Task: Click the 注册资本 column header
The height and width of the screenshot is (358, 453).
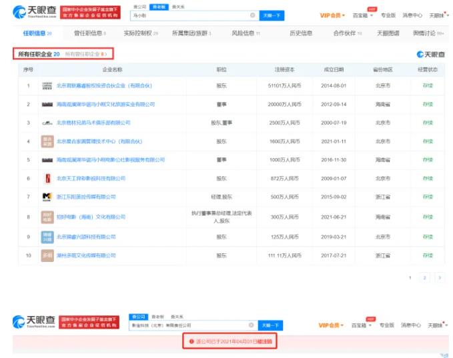Action: coord(284,69)
